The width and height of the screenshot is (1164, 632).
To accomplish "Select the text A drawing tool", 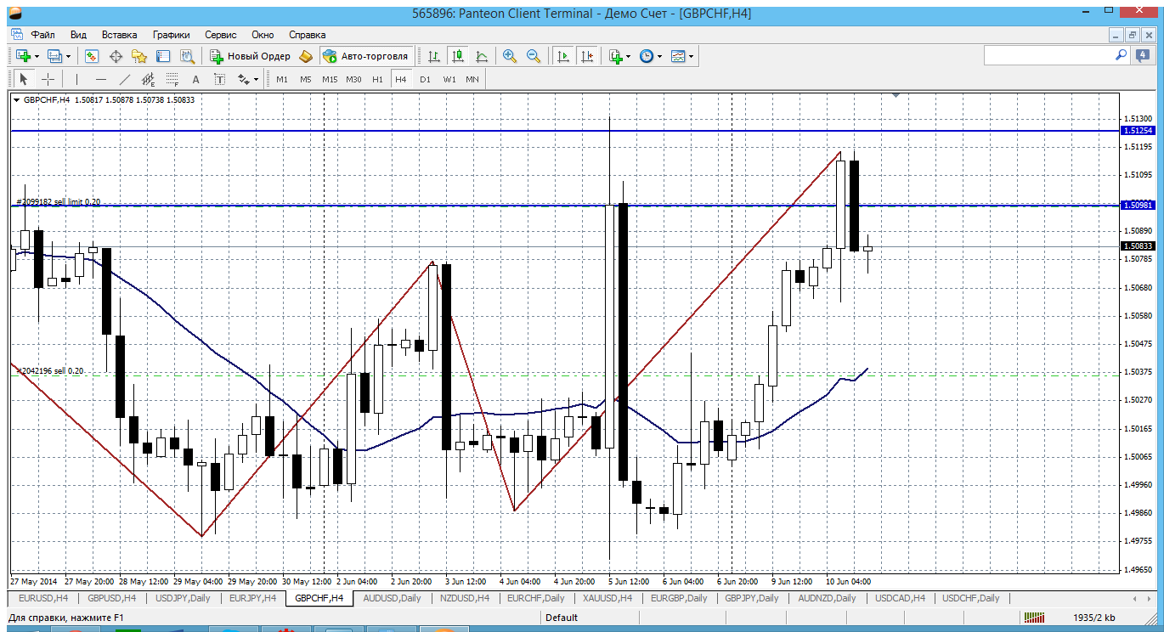I will (x=195, y=79).
